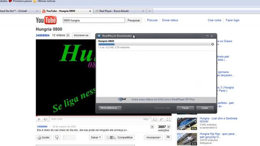
Task: Click the Hungria 0800 download progress bar
Action: pos(154,44)
